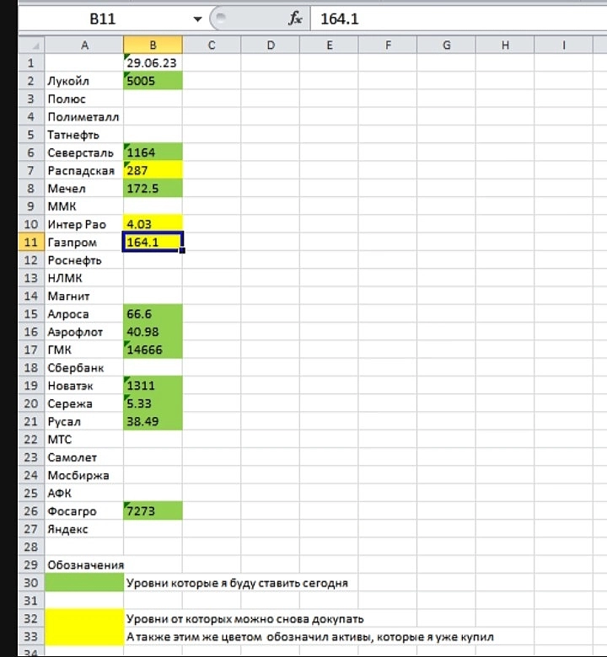This screenshot has width=607, height=657.
Task: Click the Select All corner button
Action: (32, 45)
